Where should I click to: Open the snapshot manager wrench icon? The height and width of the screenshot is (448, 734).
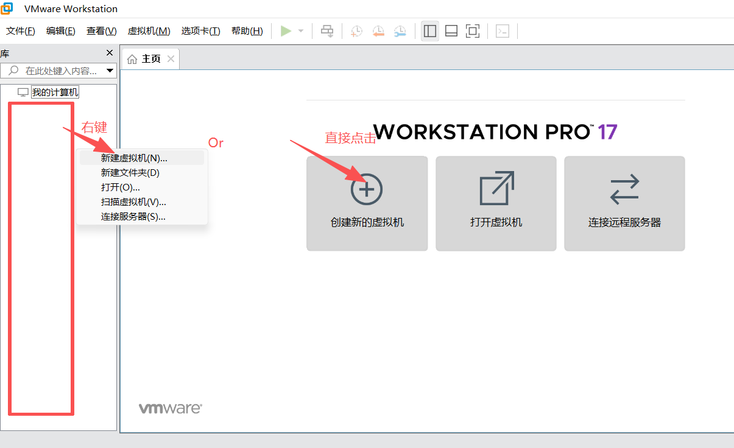(x=400, y=31)
